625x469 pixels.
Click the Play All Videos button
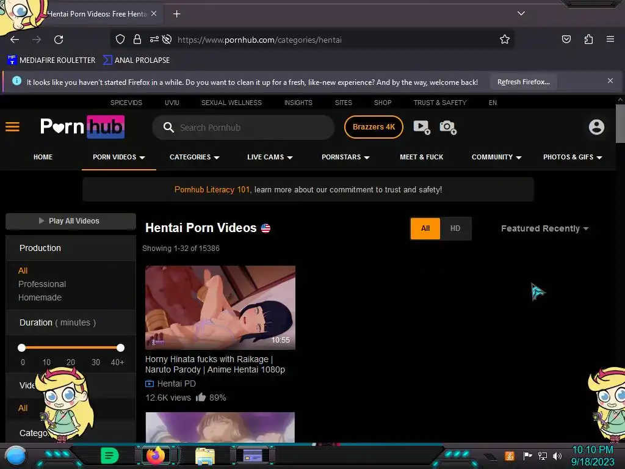[x=71, y=221]
